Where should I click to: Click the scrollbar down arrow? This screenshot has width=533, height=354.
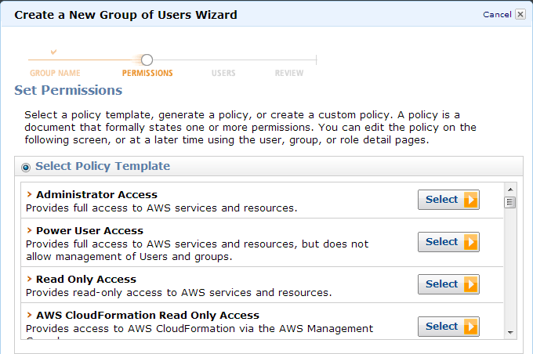(x=510, y=332)
